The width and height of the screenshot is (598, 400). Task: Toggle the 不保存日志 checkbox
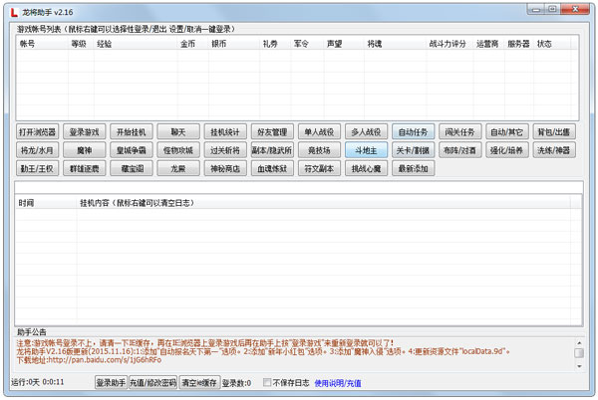click(x=266, y=382)
